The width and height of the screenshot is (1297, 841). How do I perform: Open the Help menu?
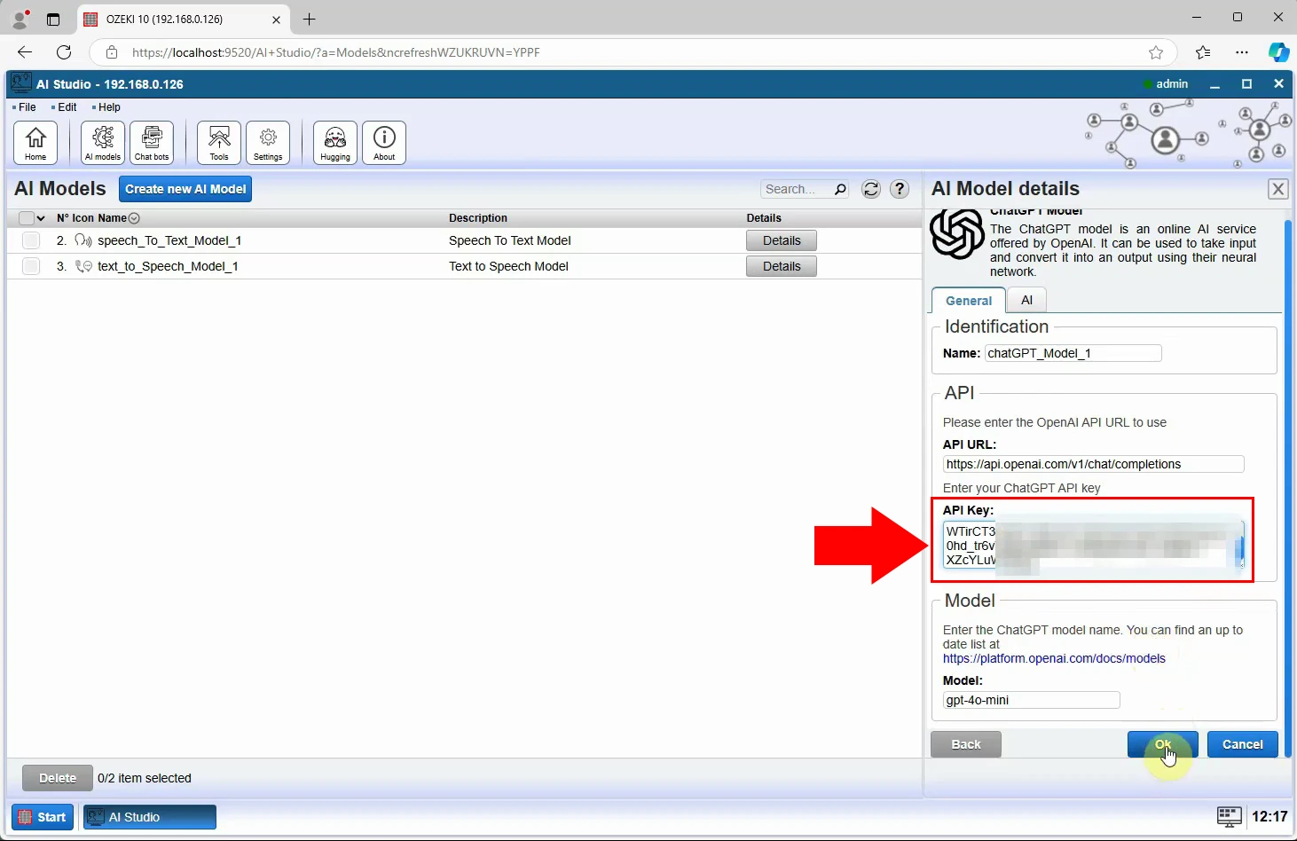coord(107,107)
